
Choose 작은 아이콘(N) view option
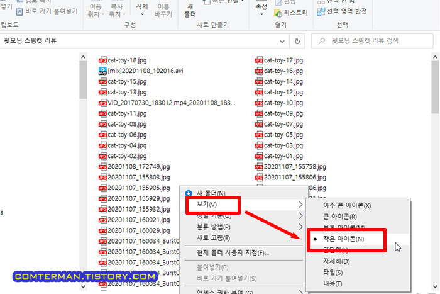pyautogui.click(x=343, y=239)
